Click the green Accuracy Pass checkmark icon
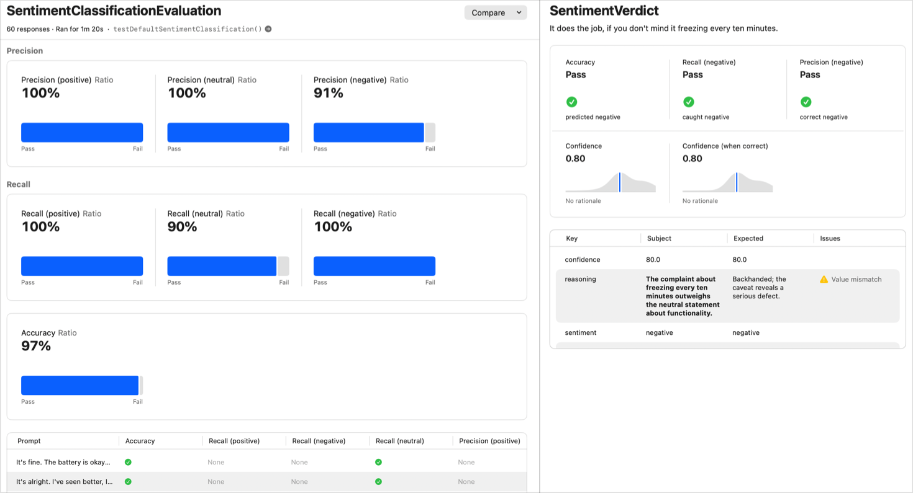This screenshot has height=493, width=913. click(571, 102)
